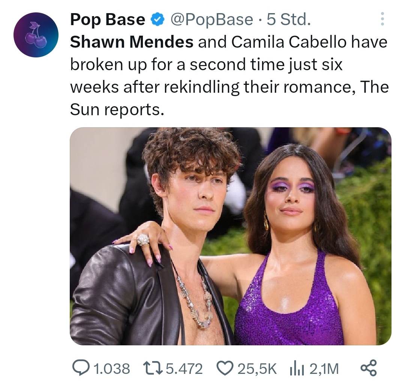This screenshot has height=390, width=405.
Task: Open the Pop Base display name link
Action: pos(108,20)
